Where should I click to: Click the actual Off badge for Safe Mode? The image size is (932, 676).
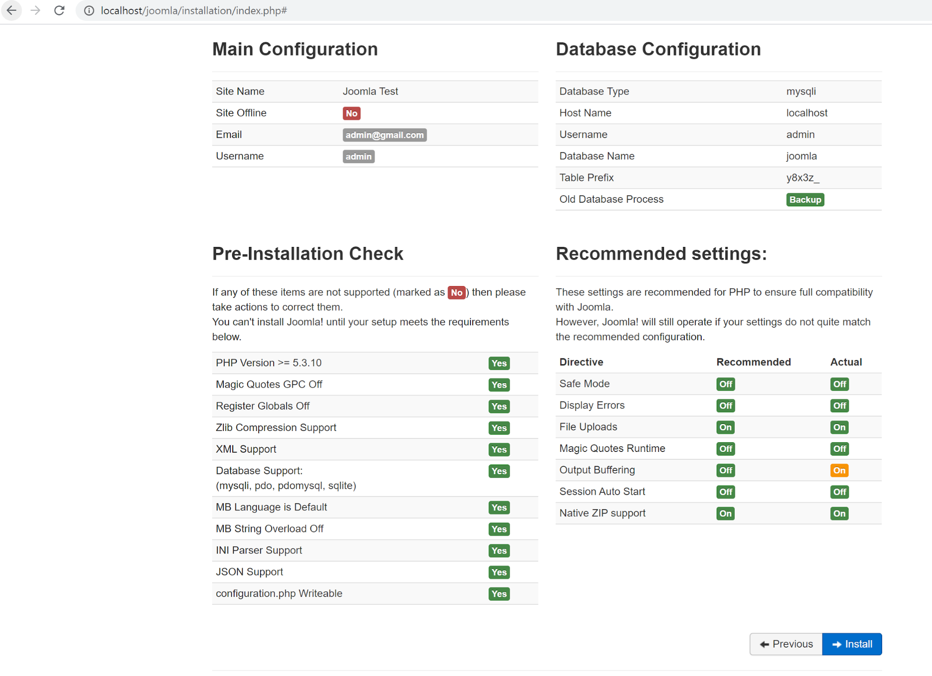(840, 384)
